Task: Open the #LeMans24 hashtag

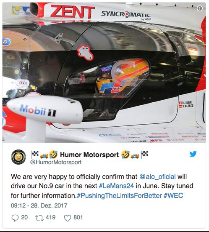Action: (116, 186)
